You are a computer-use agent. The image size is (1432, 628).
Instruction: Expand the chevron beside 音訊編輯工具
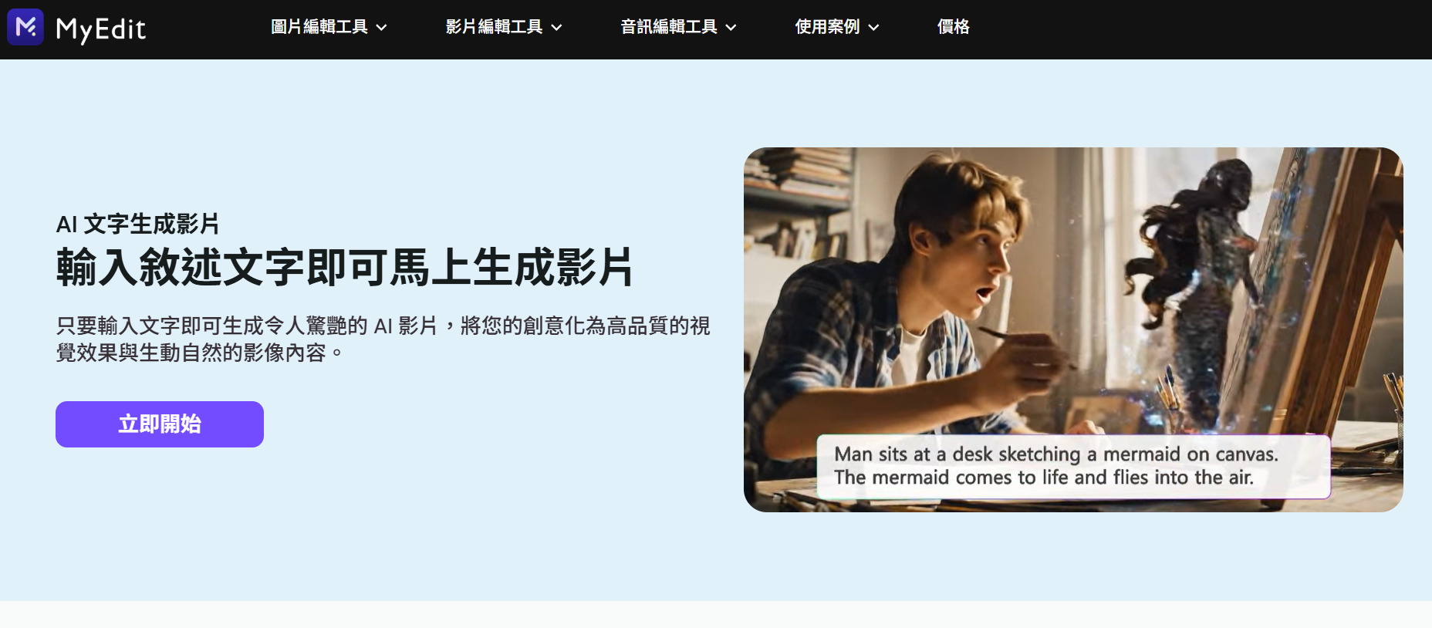731,28
